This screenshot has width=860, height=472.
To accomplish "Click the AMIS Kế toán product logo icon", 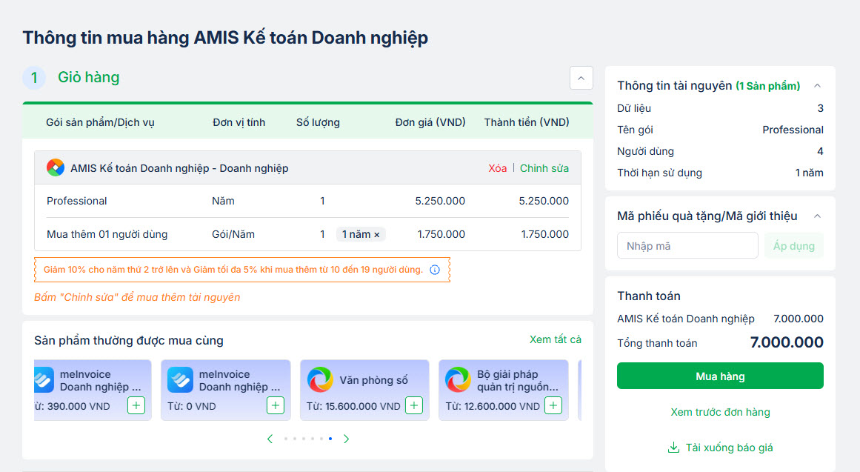I will click(56, 168).
